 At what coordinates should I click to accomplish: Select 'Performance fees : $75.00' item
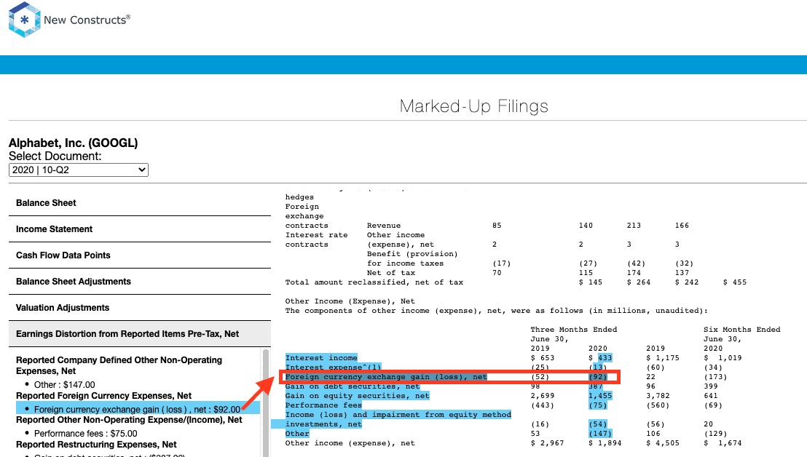point(85,434)
